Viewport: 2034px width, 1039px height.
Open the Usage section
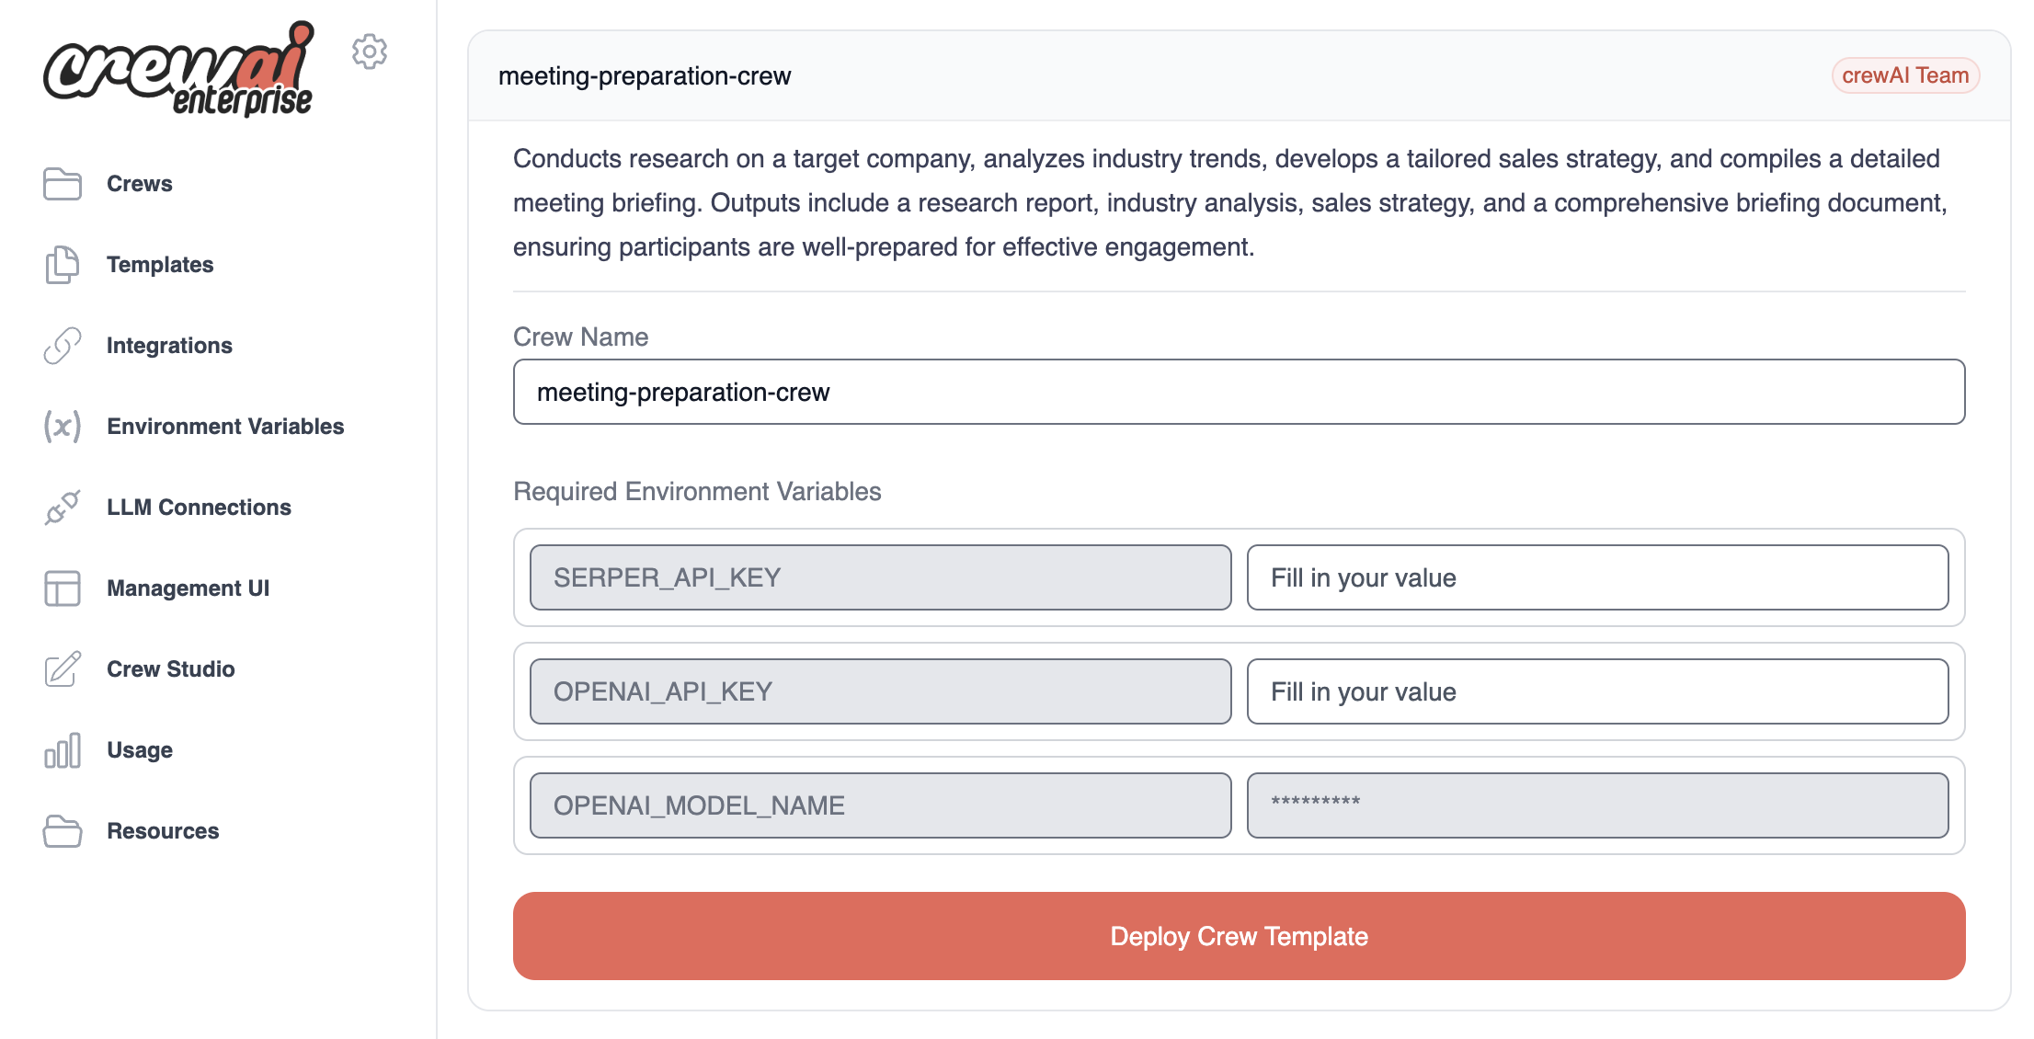[140, 750]
